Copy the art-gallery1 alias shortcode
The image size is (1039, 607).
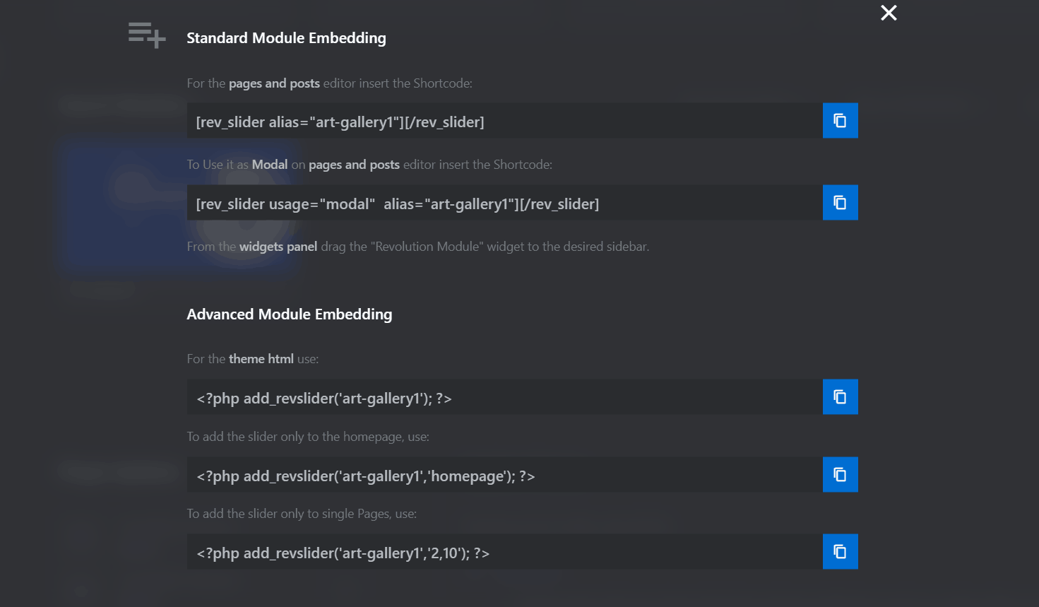[x=840, y=120]
